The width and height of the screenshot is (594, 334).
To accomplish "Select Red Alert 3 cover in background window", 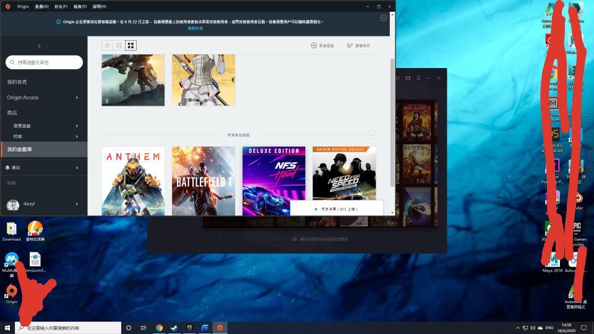I will click(416, 122).
